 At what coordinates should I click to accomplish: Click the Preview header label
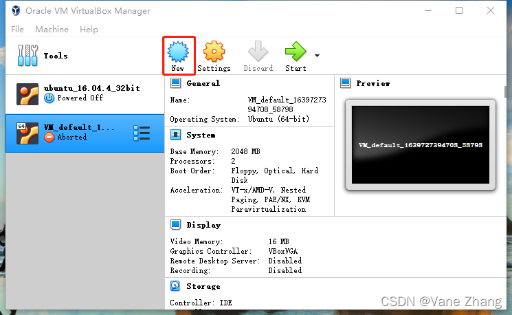(x=373, y=83)
